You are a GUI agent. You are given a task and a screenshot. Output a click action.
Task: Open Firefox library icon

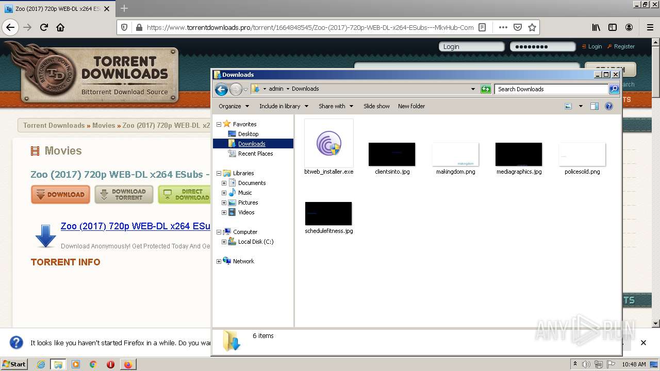tap(596, 27)
